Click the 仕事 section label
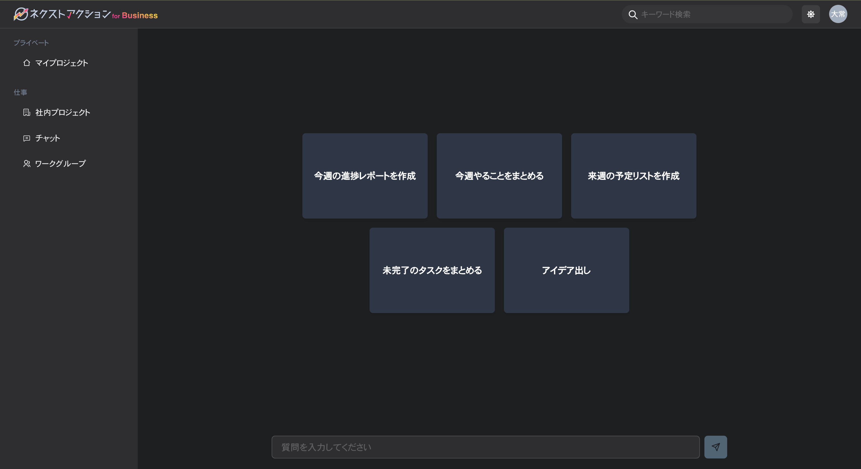 point(20,92)
